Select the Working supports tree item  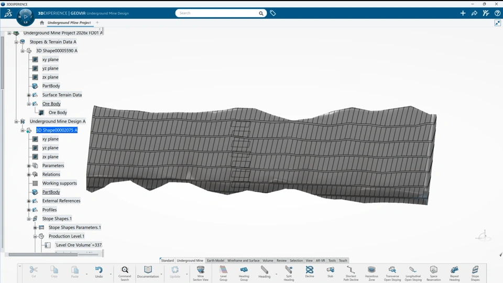coord(59,183)
